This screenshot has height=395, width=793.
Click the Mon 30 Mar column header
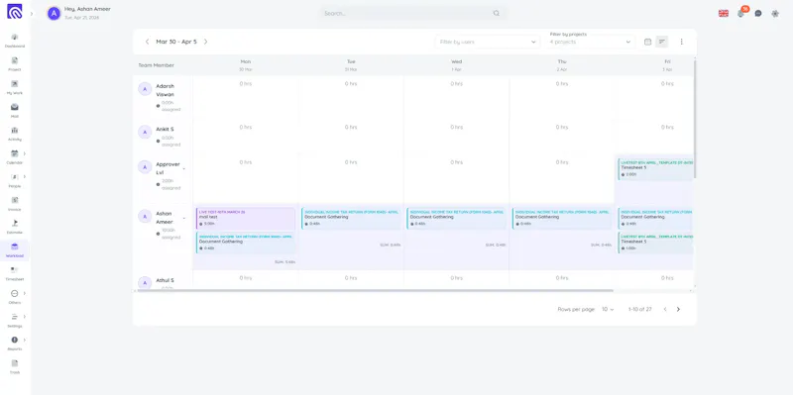pyautogui.click(x=246, y=65)
